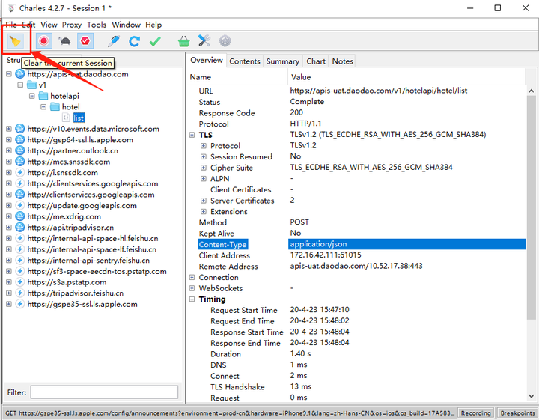
Task: Click the Recording status bar button
Action: coord(476,413)
